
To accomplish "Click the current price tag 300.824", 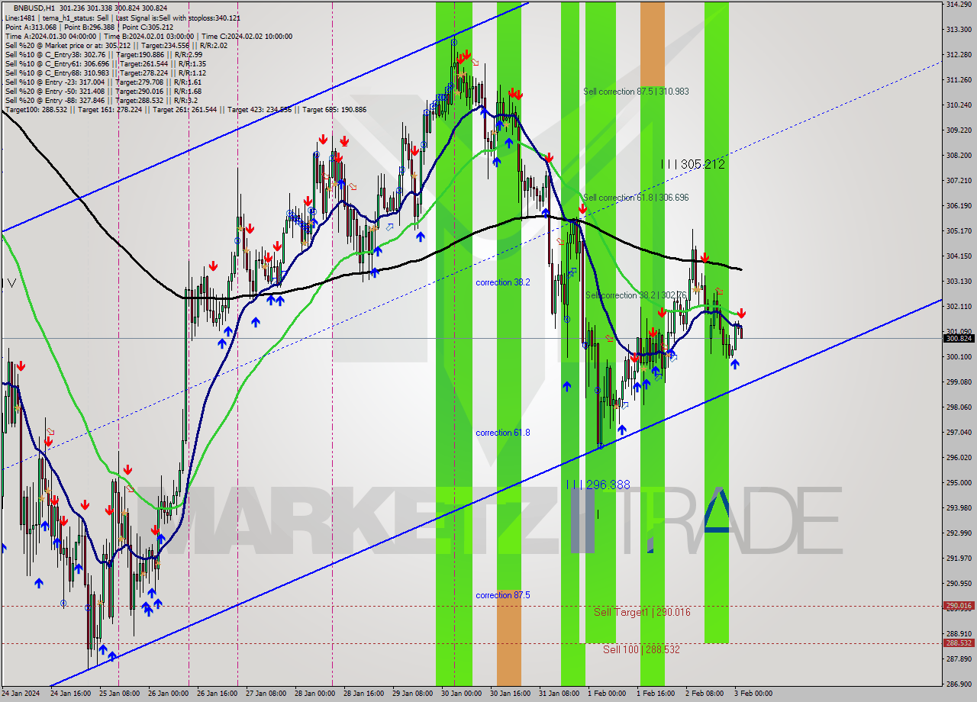I will click(x=959, y=338).
